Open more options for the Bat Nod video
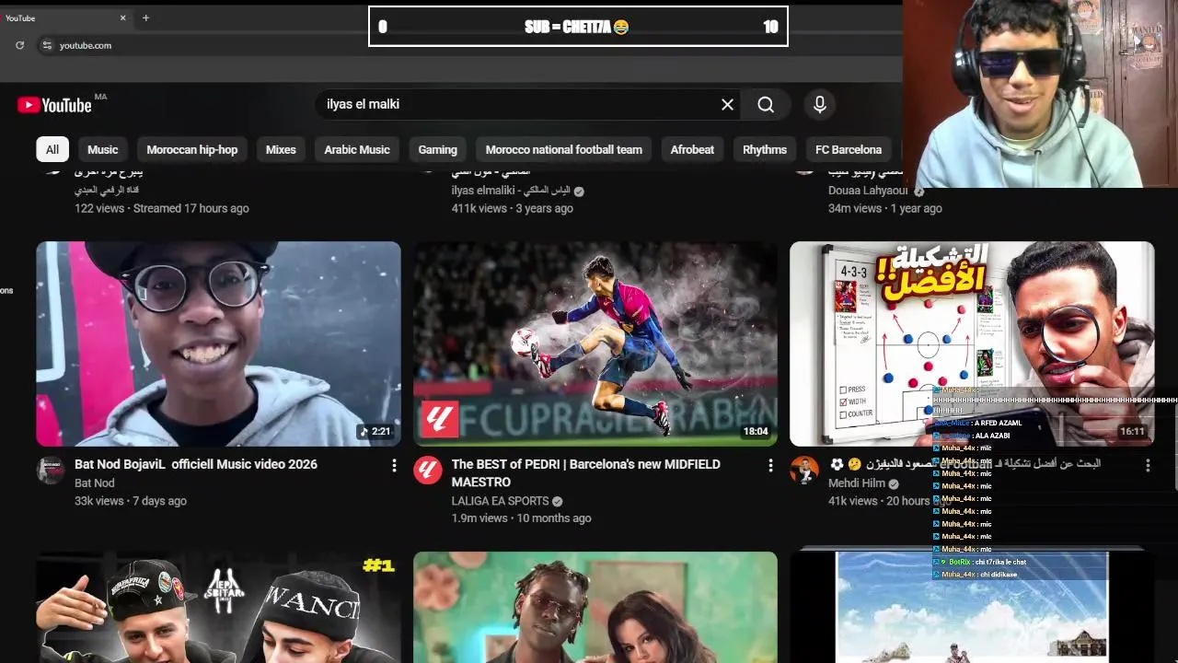The height and width of the screenshot is (663, 1178). pos(394,466)
